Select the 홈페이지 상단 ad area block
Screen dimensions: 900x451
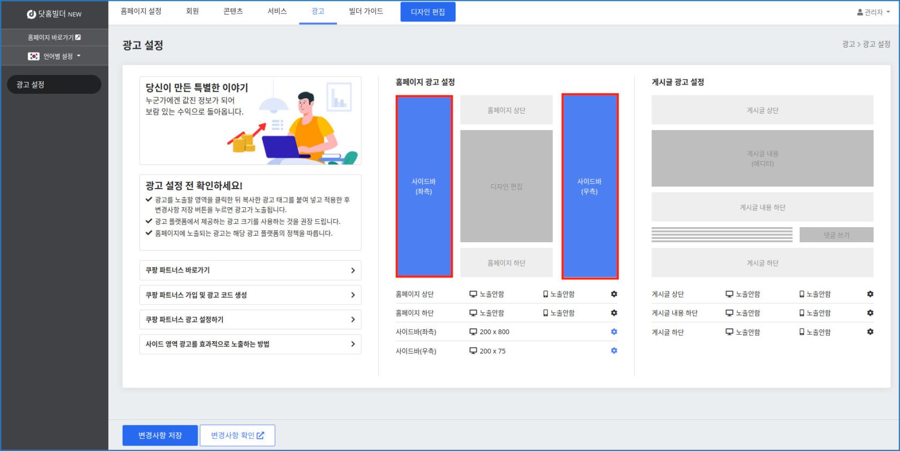pos(506,110)
